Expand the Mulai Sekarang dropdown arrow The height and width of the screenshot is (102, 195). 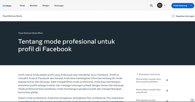click(x=191, y=6)
